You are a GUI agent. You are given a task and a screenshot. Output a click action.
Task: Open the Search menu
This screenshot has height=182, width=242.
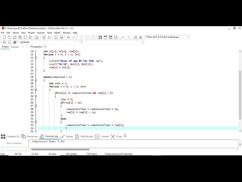pyautogui.click(x=16, y=33)
